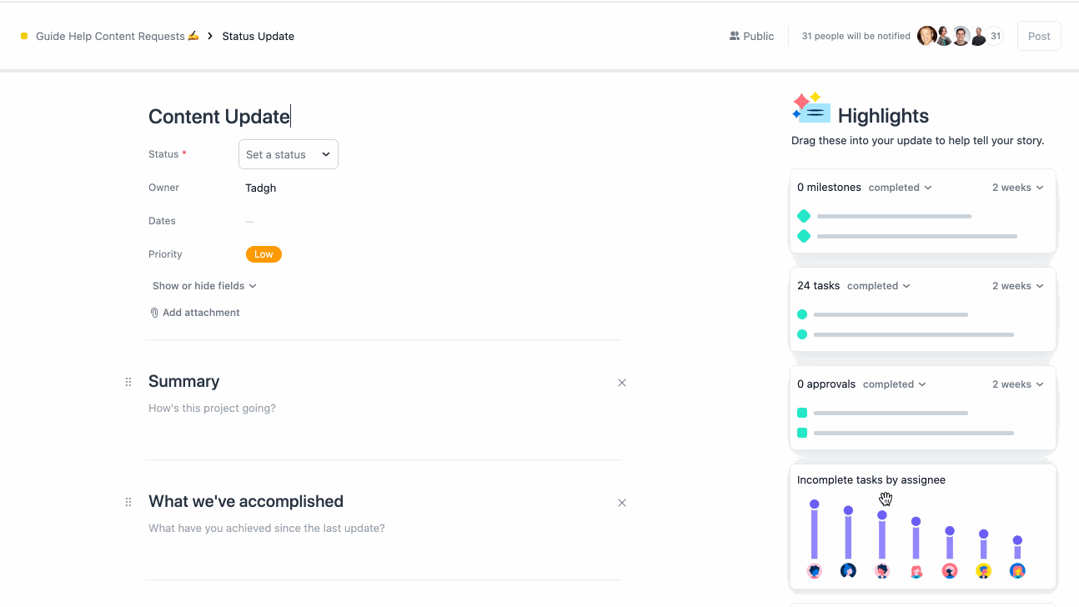Image resolution: width=1079 pixels, height=607 pixels.
Task: Remove the Summary section with its X
Action: pyautogui.click(x=621, y=382)
